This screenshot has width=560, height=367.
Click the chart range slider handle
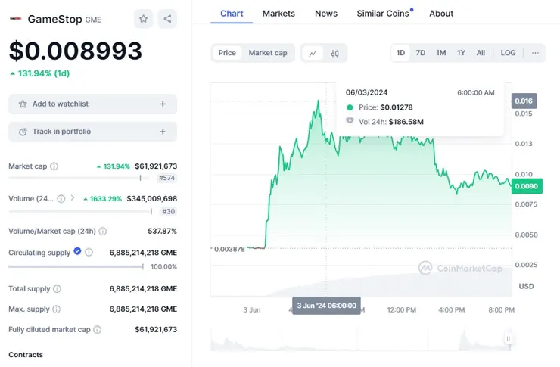[509, 338]
